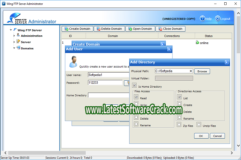The image size is (241, 160).
Task: Uncheck the Is Home Directory checkbox
Action: [x=134, y=86]
